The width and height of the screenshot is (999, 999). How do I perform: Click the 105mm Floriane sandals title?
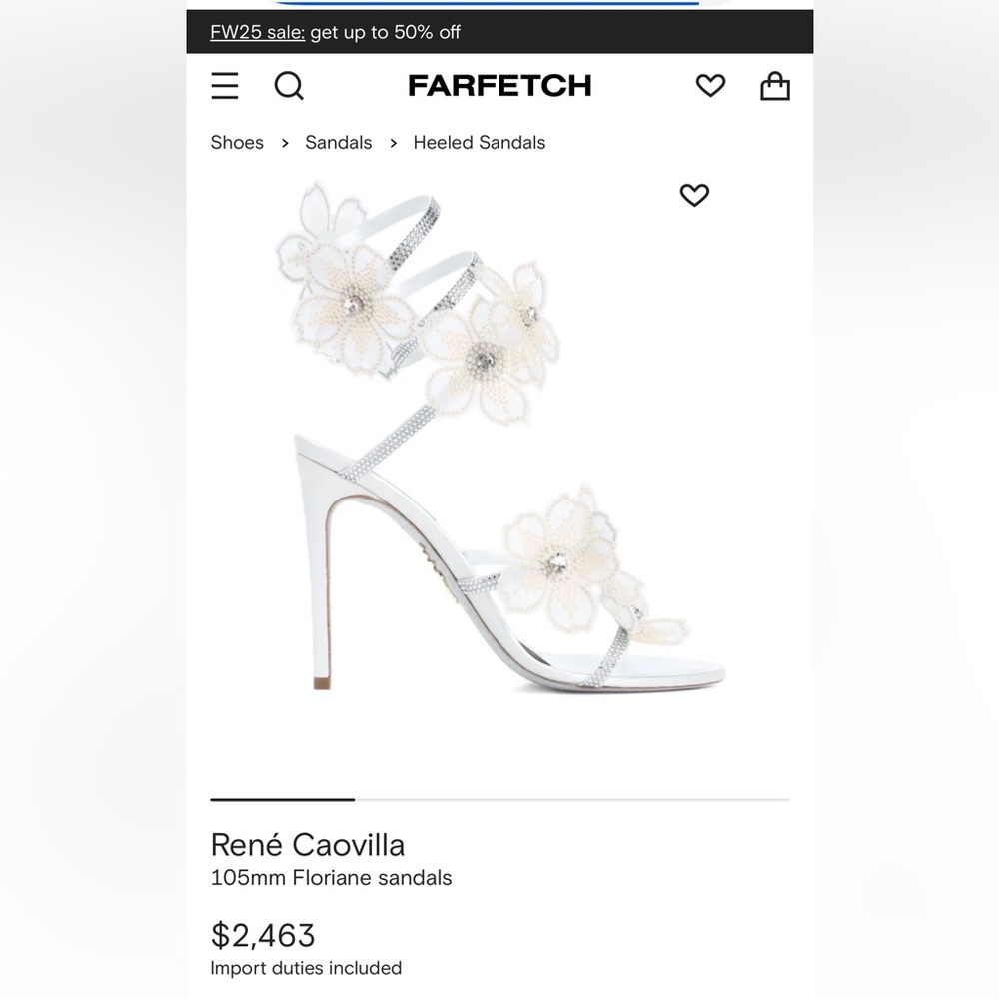tap(331, 878)
